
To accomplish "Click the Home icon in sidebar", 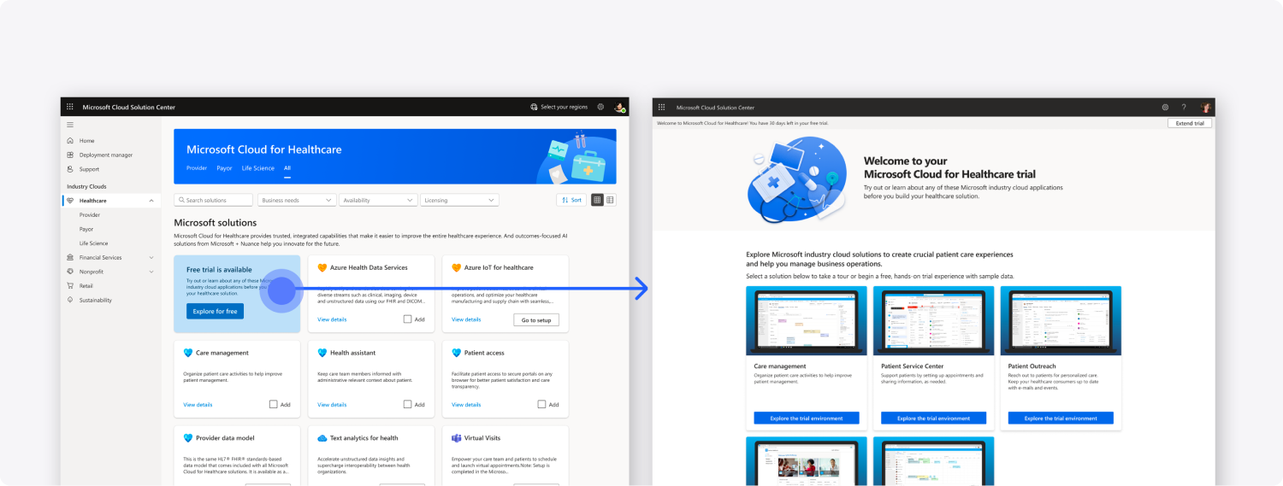I will pyautogui.click(x=70, y=140).
